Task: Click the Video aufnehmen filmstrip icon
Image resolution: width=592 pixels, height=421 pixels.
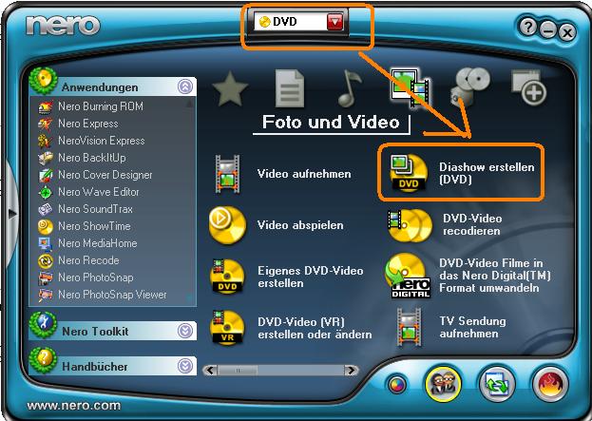Action: tap(227, 174)
